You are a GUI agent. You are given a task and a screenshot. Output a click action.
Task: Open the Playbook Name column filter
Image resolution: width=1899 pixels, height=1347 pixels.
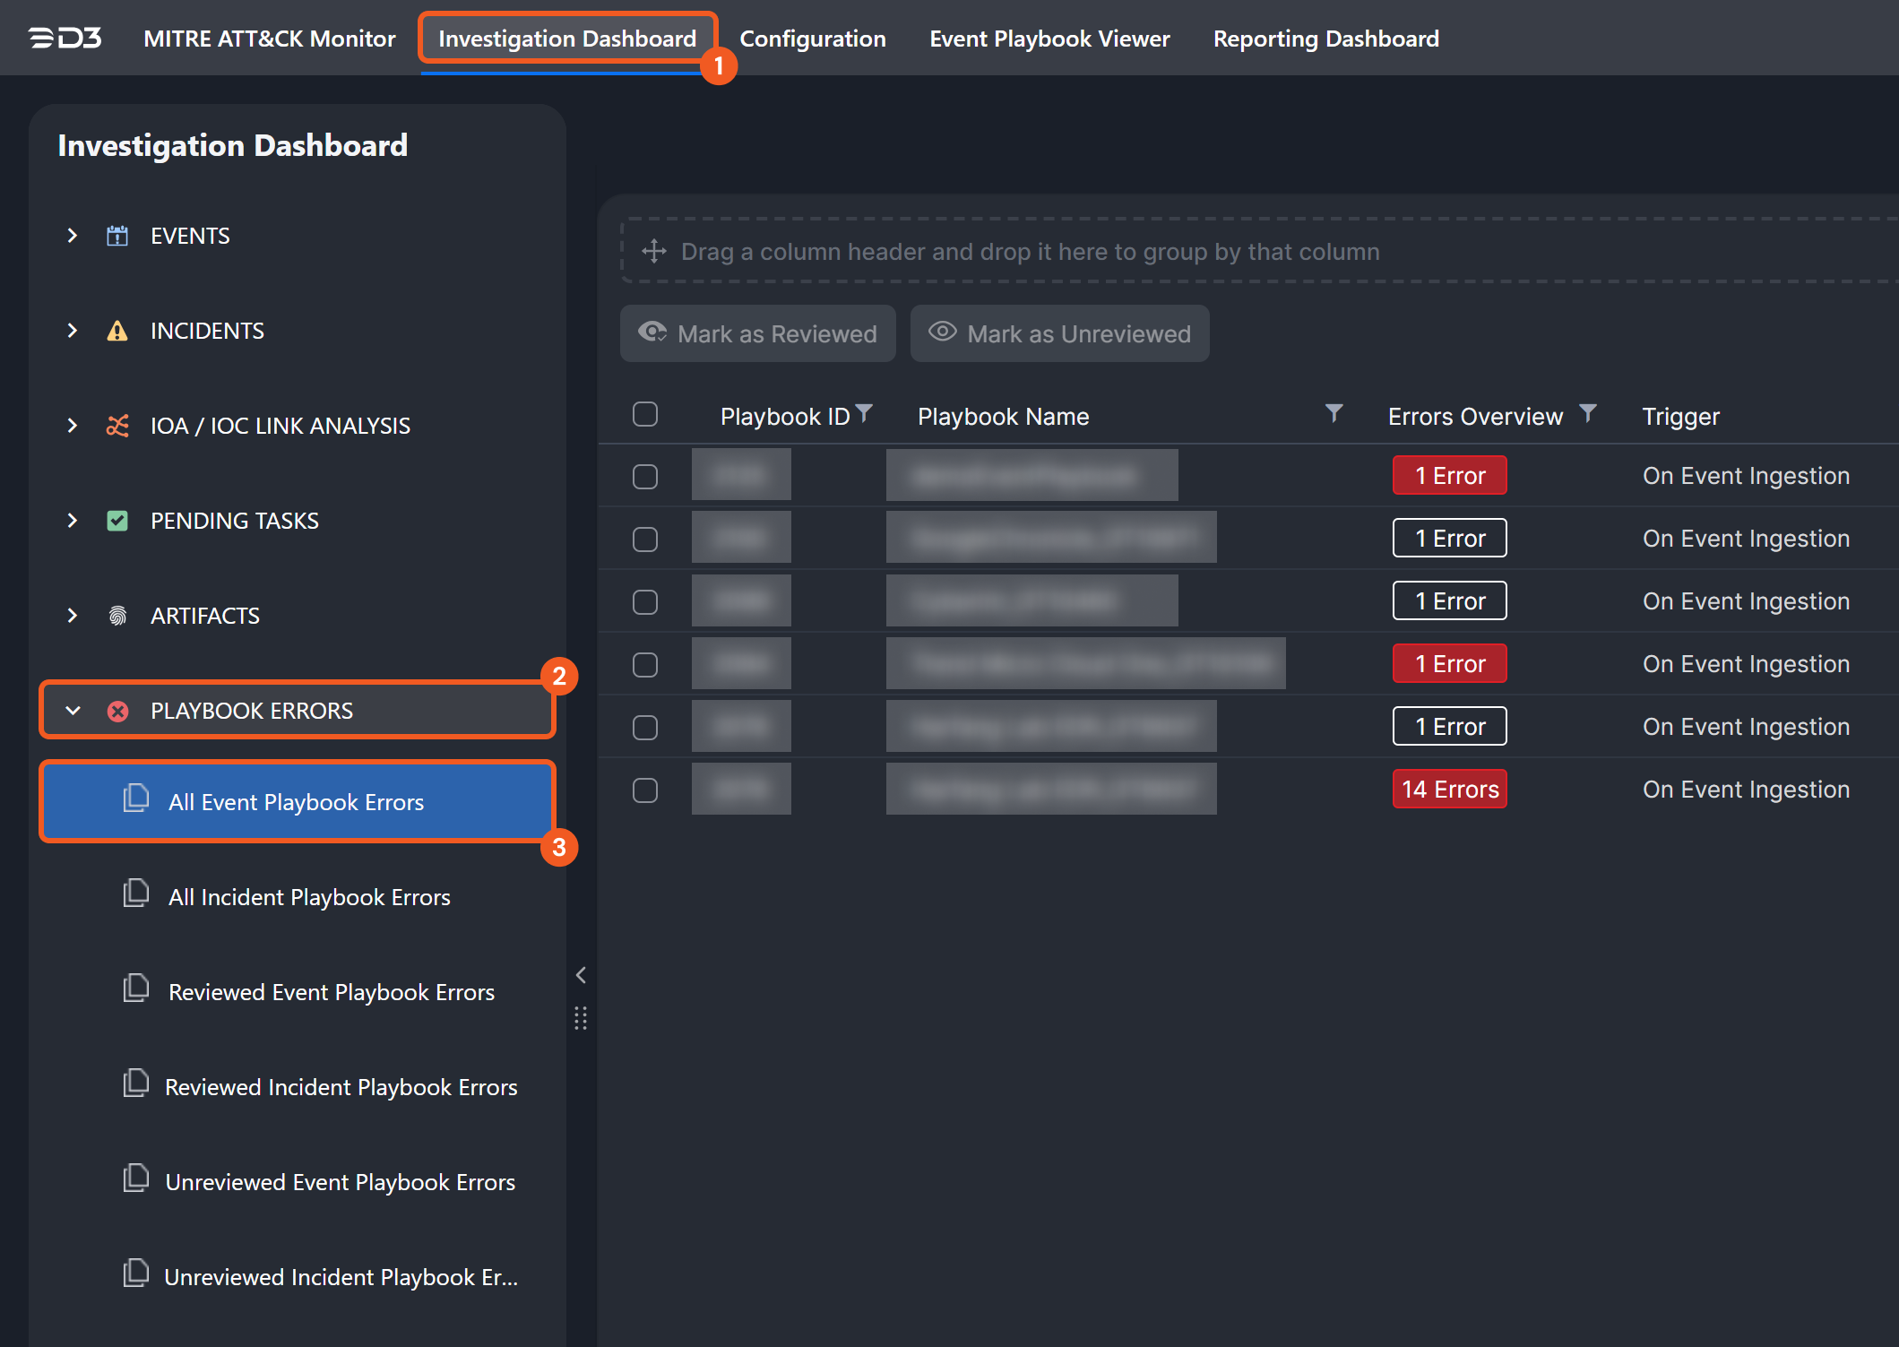pos(1334,413)
